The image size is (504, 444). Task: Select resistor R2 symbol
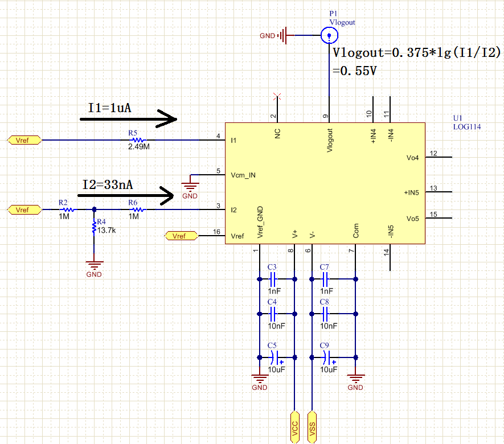pyautogui.click(x=68, y=209)
